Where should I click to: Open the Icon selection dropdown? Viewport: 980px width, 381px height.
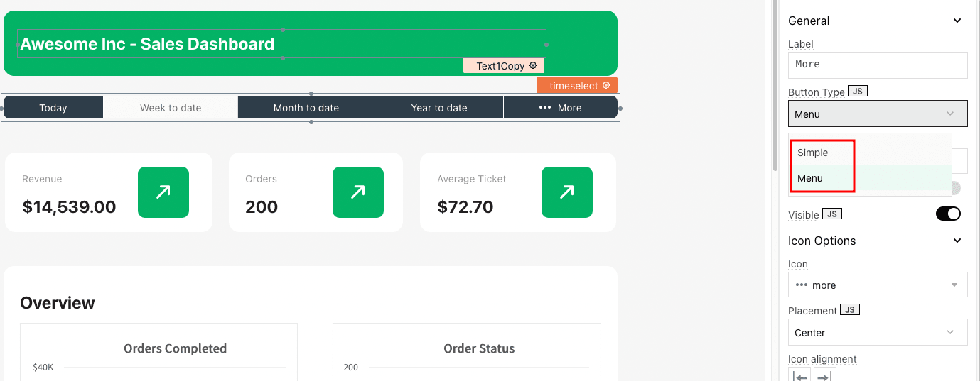[878, 285]
